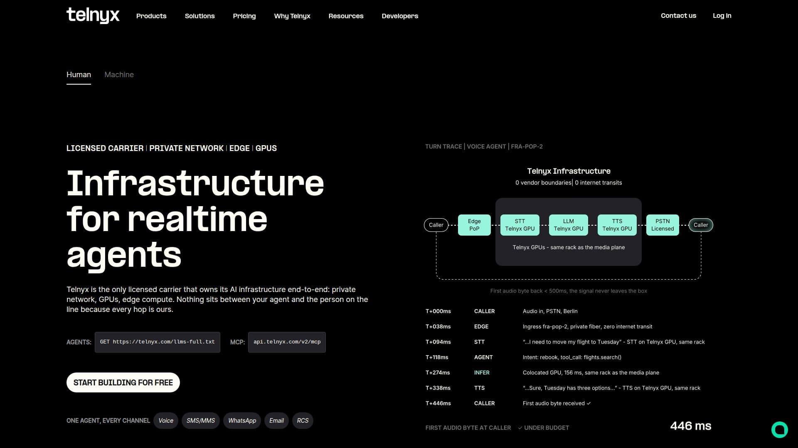Click the T+038ms trace timestamp
Screen dimensions: 798x448
pos(438,326)
